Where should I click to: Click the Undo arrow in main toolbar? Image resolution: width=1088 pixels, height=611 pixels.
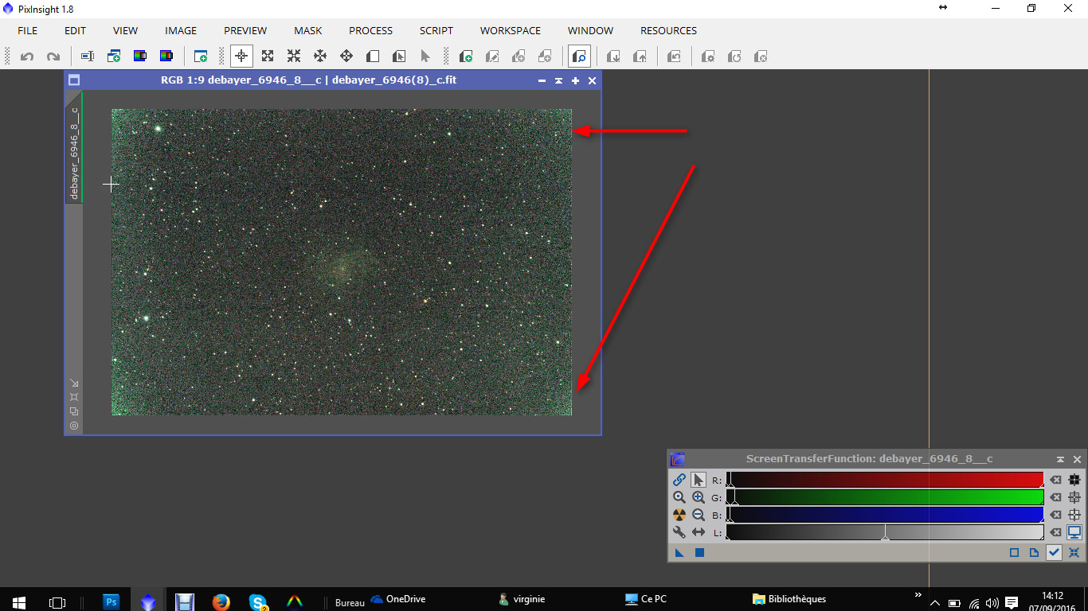[x=27, y=56]
